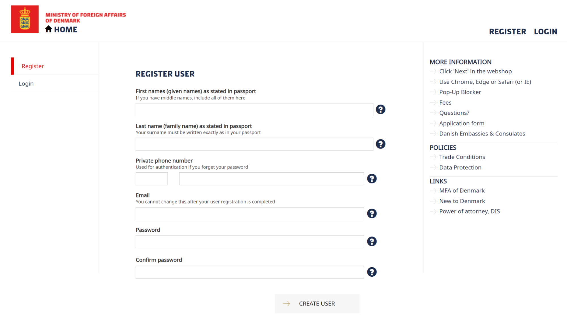Click the Email input field

[x=249, y=213]
